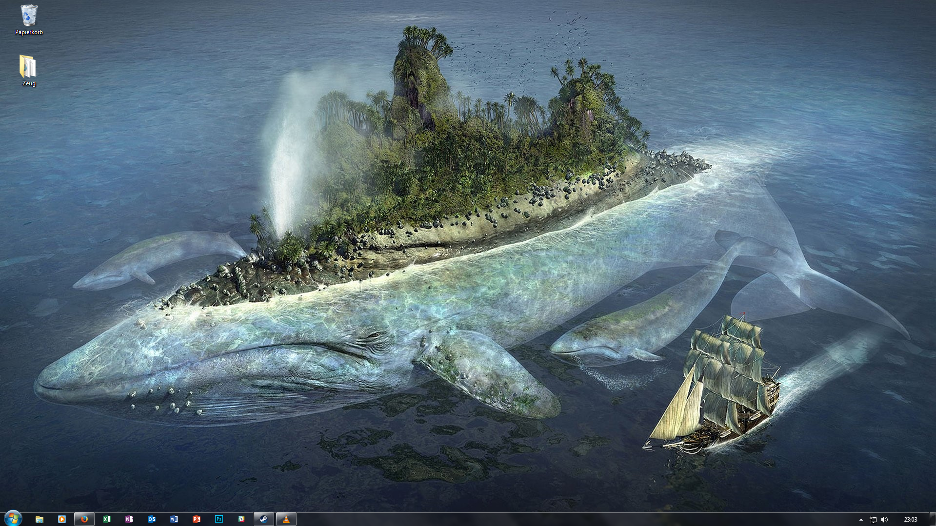Show hidden system tray icons
936x526 pixels.
[861, 520]
